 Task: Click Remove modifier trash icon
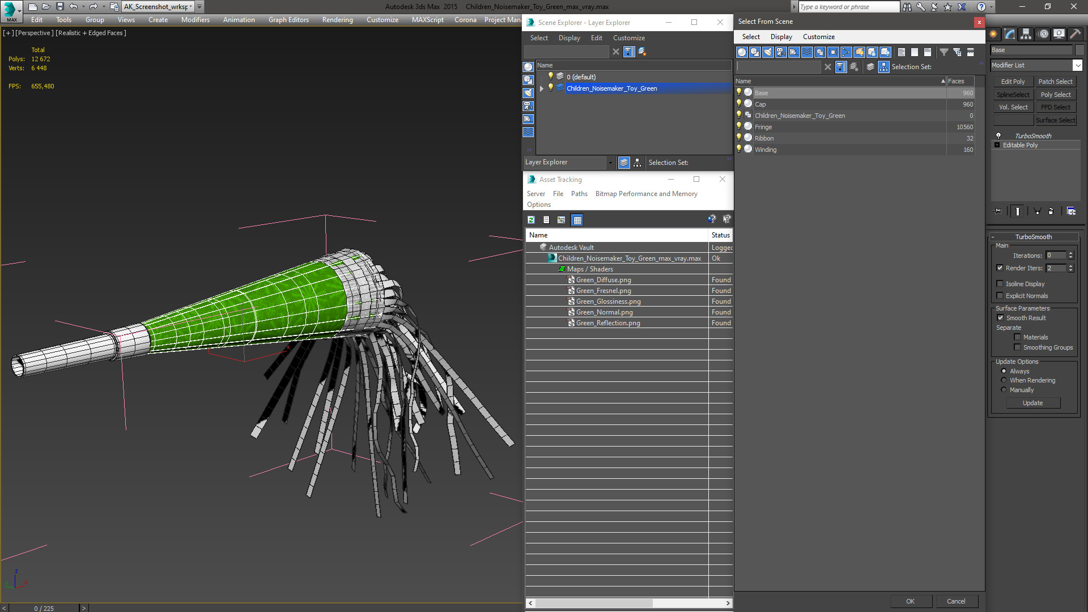(1051, 211)
